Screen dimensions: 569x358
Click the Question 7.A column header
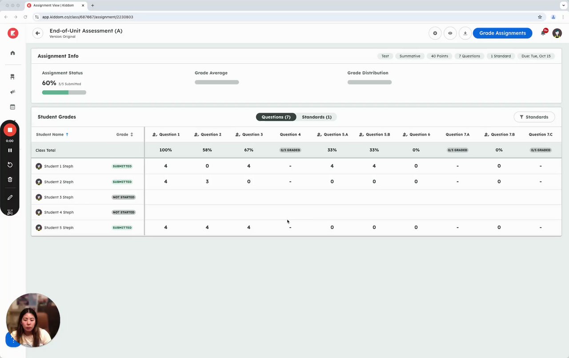[457, 134]
